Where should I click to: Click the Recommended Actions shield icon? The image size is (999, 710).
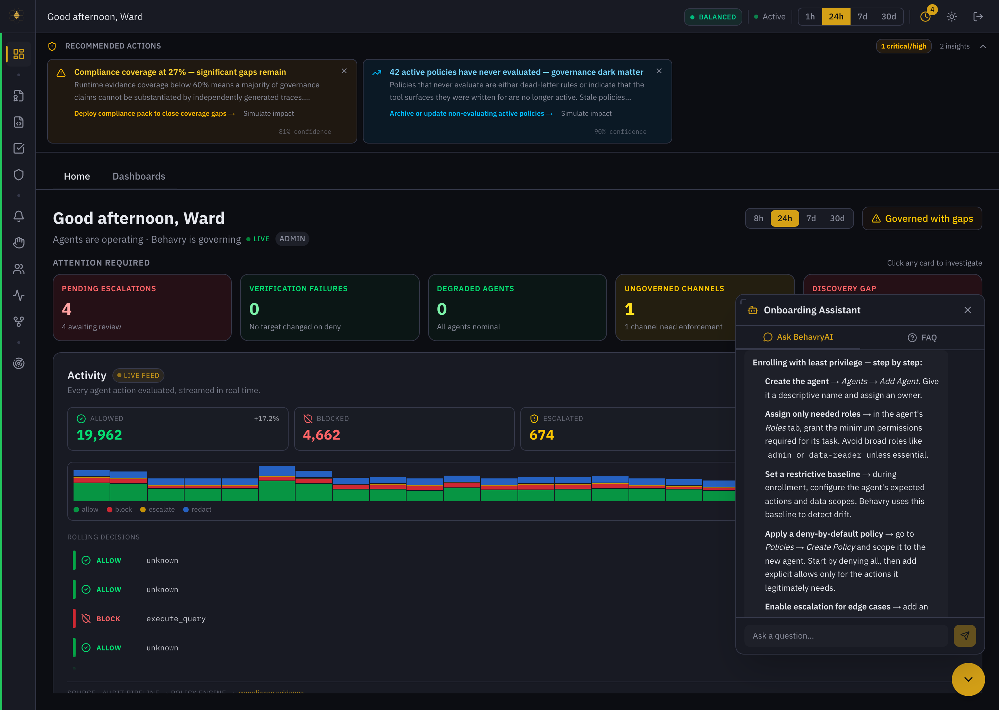[52, 46]
